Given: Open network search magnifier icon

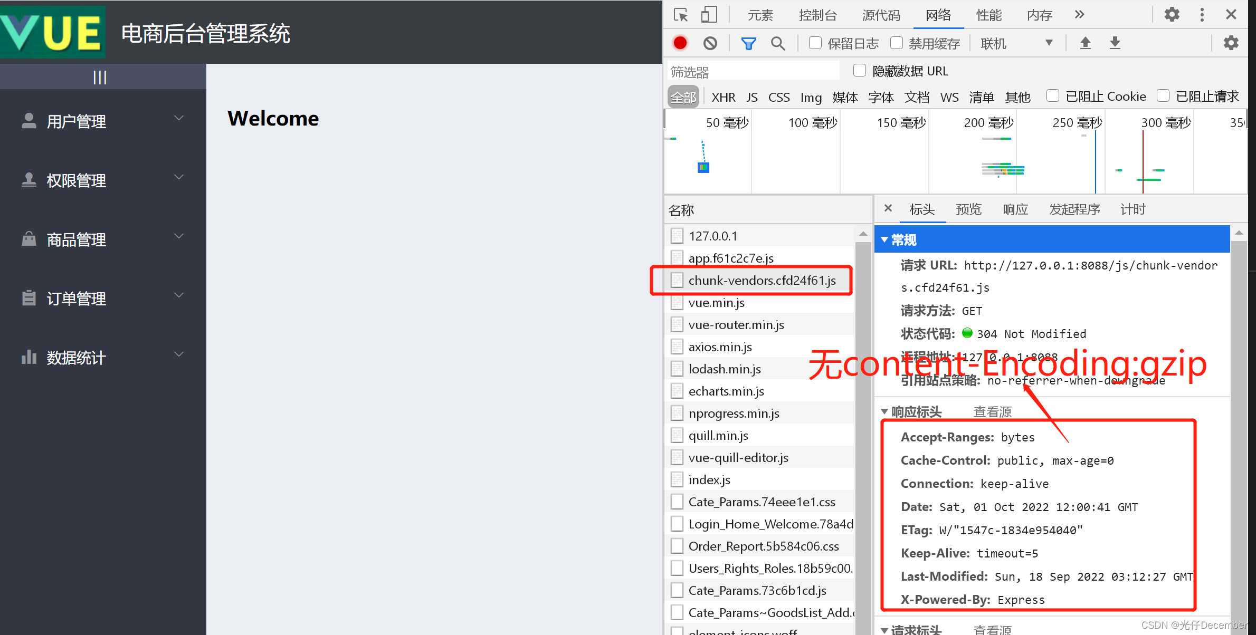Looking at the screenshot, I should (777, 43).
